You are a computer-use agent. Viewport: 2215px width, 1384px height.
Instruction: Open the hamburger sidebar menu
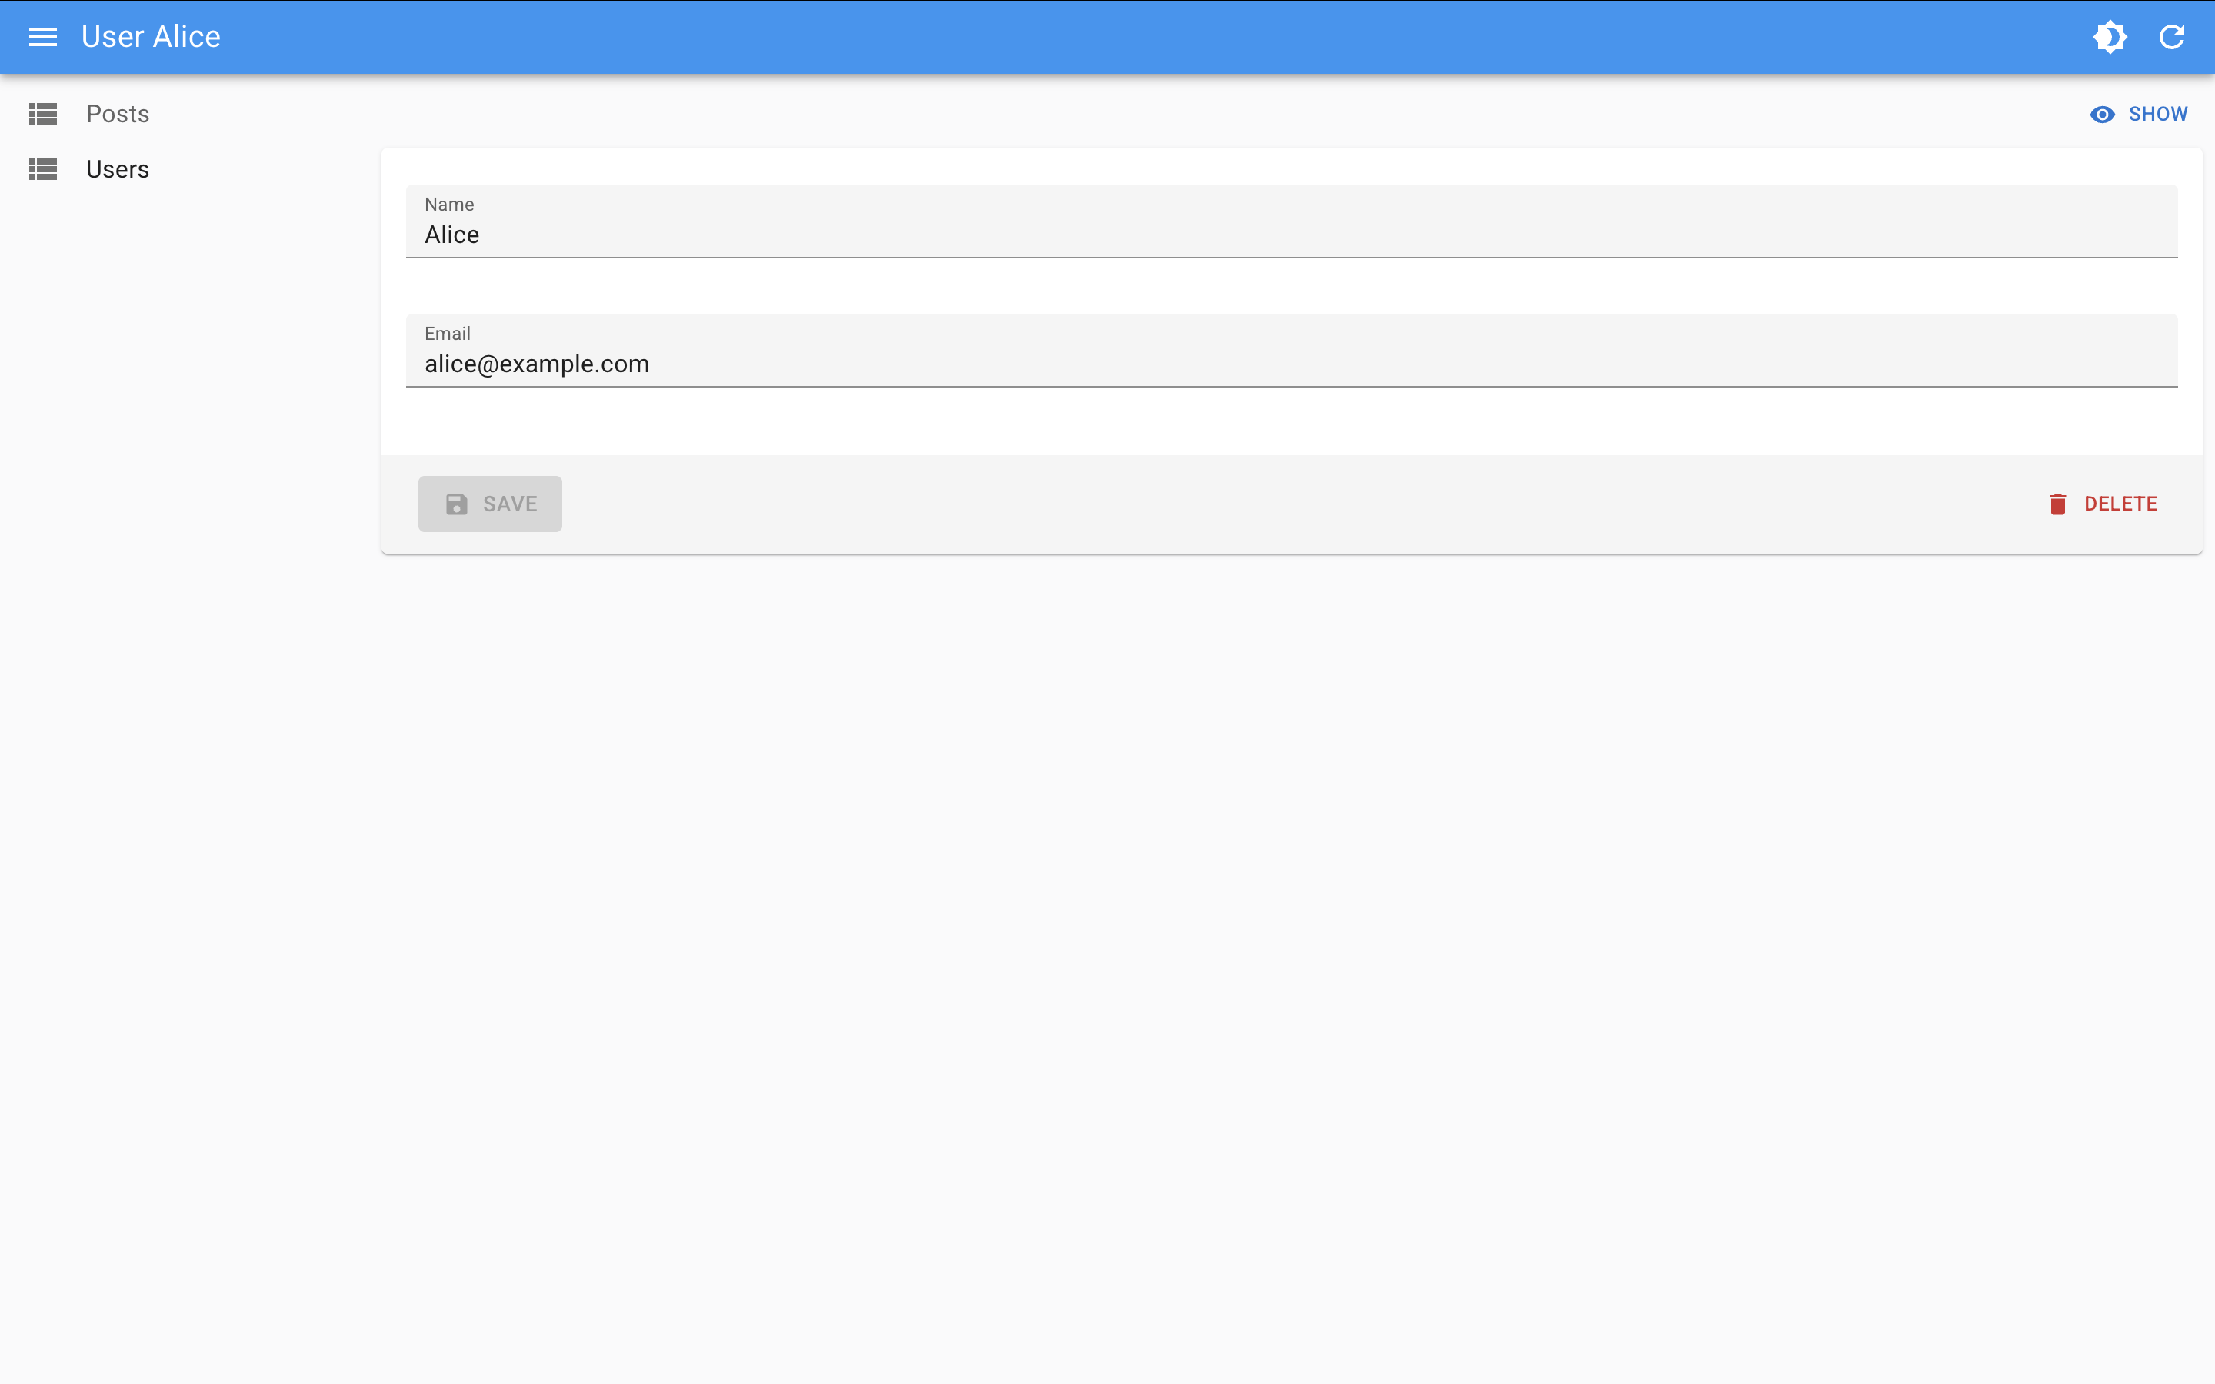click(x=42, y=37)
